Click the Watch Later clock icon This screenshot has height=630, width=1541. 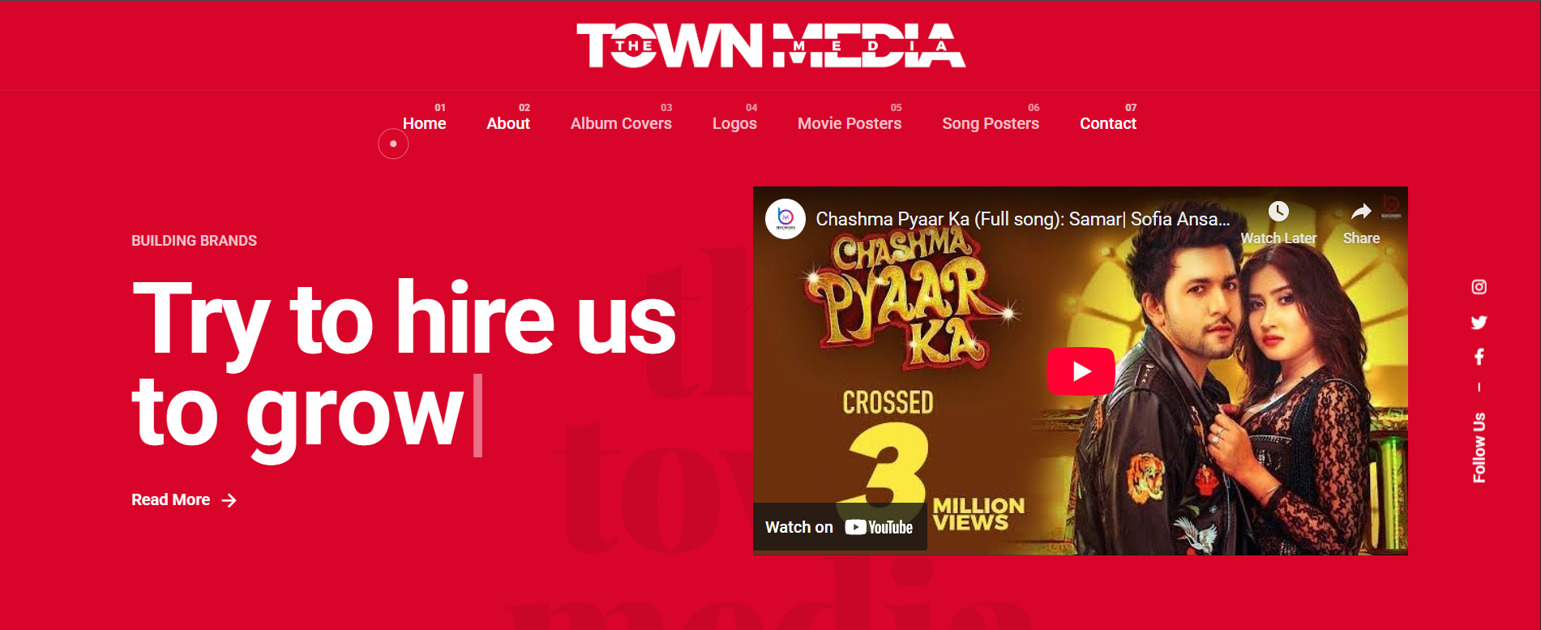pos(1278,212)
